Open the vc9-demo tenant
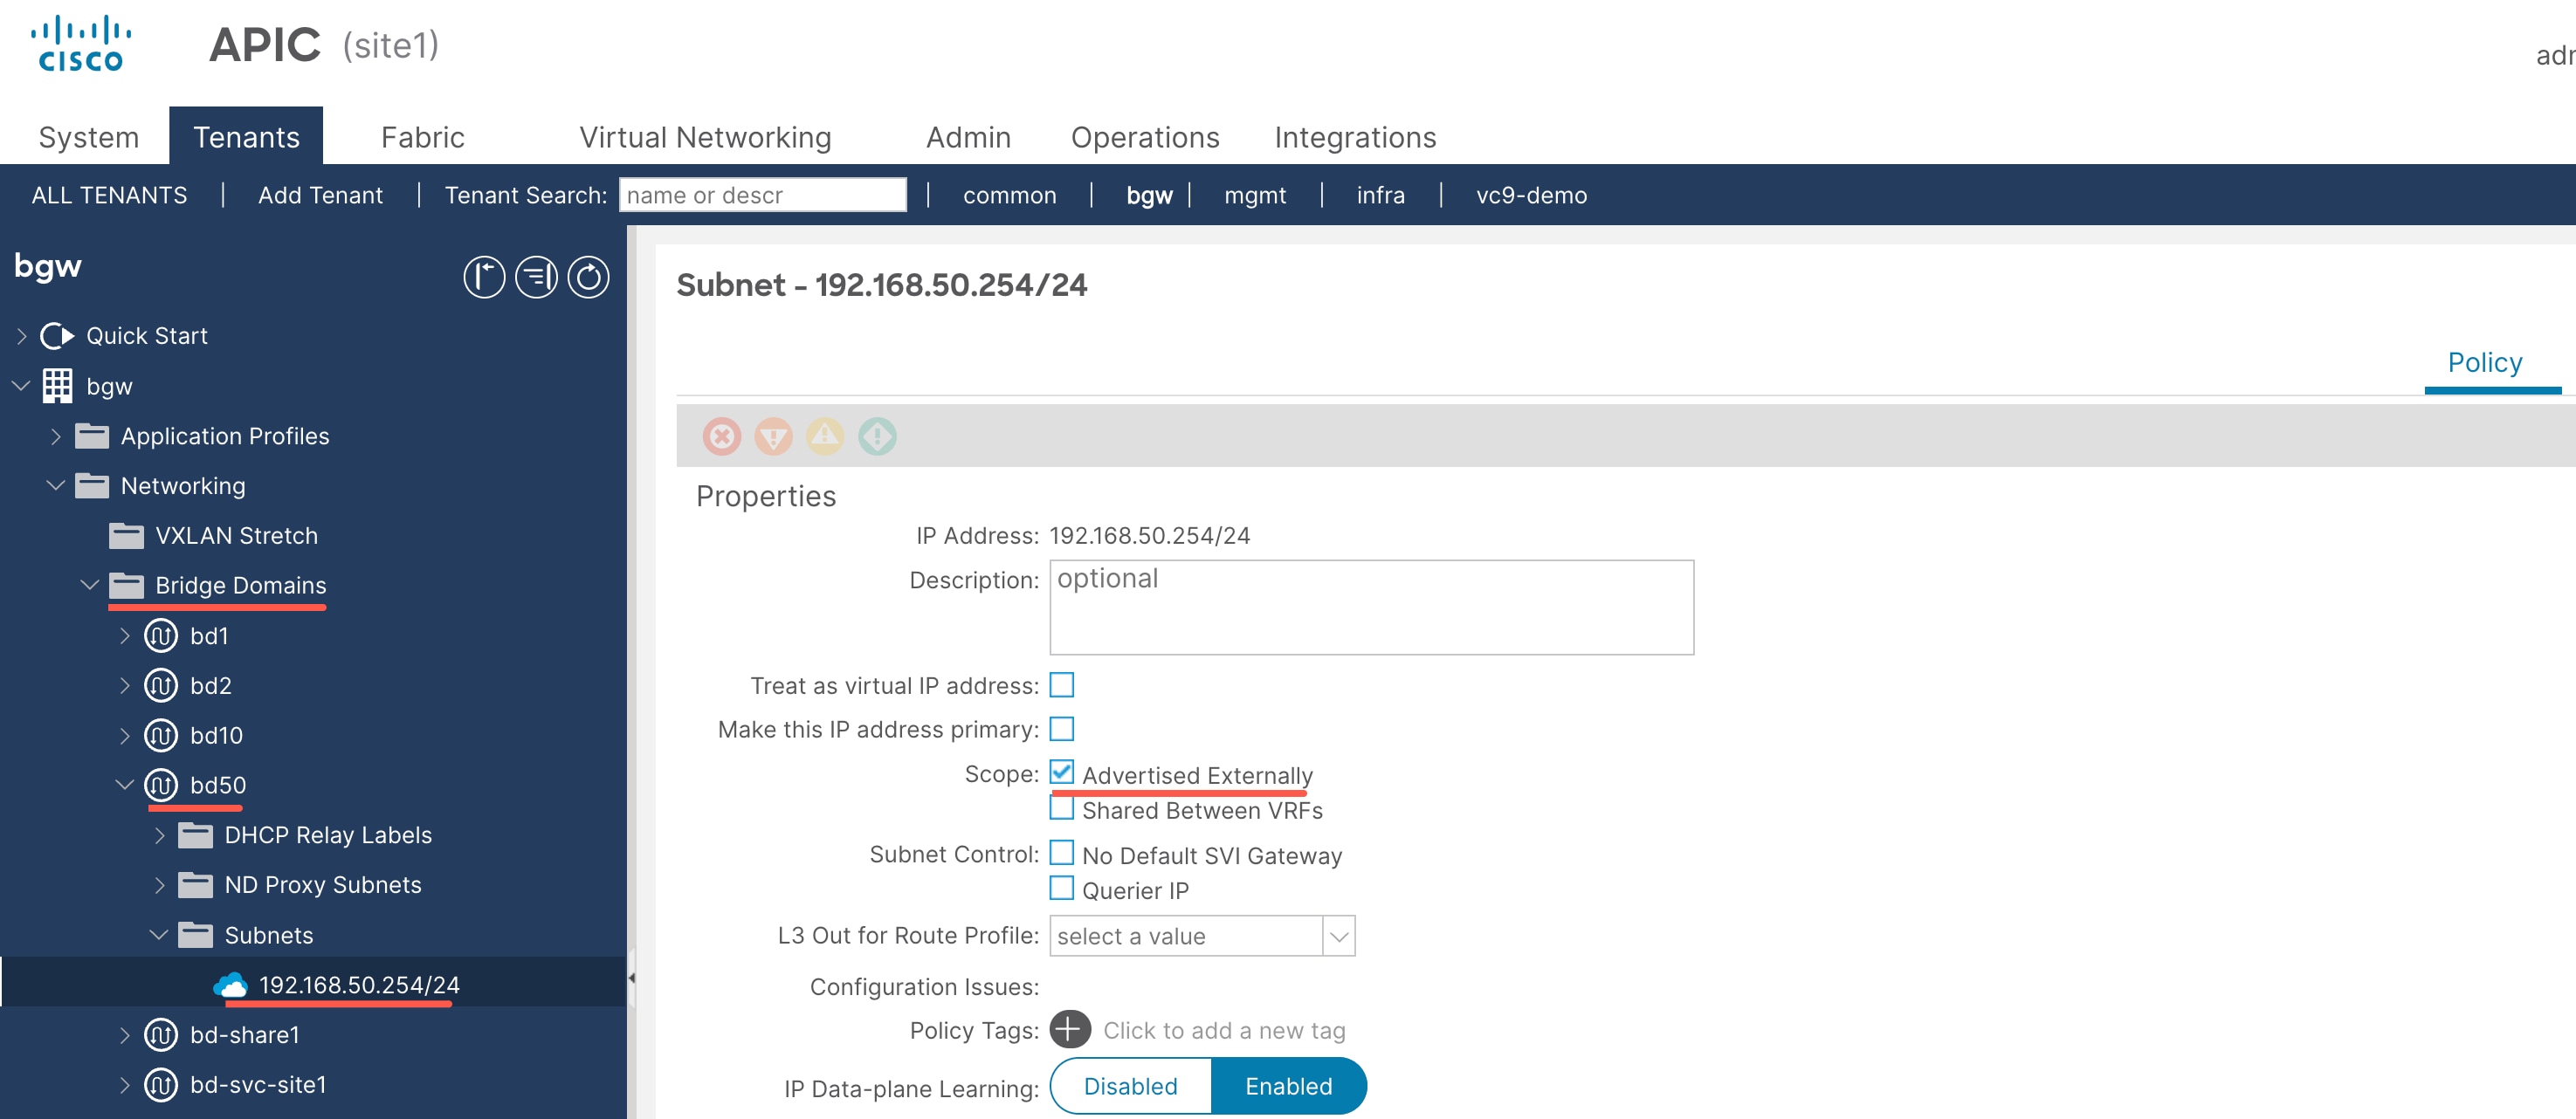Viewport: 2576px width, 1119px height. (x=1531, y=195)
